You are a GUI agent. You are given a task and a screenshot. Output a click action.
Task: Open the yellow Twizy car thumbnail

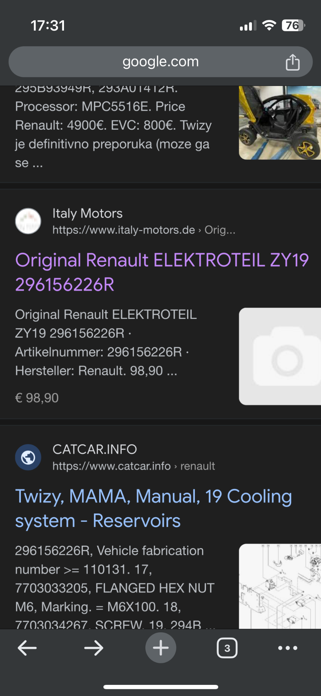pyautogui.click(x=280, y=123)
